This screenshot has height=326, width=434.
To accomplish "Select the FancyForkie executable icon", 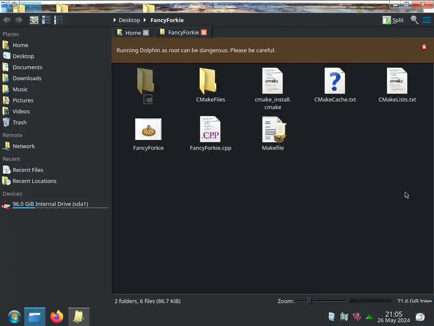I will tap(148, 129).
